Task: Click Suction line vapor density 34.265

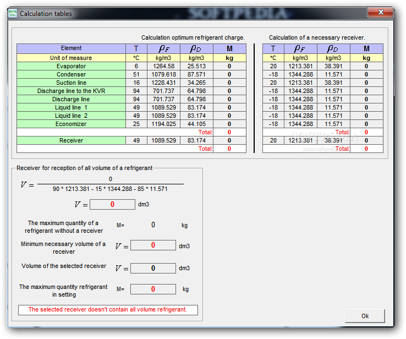Action: click(x=196, y=83)
